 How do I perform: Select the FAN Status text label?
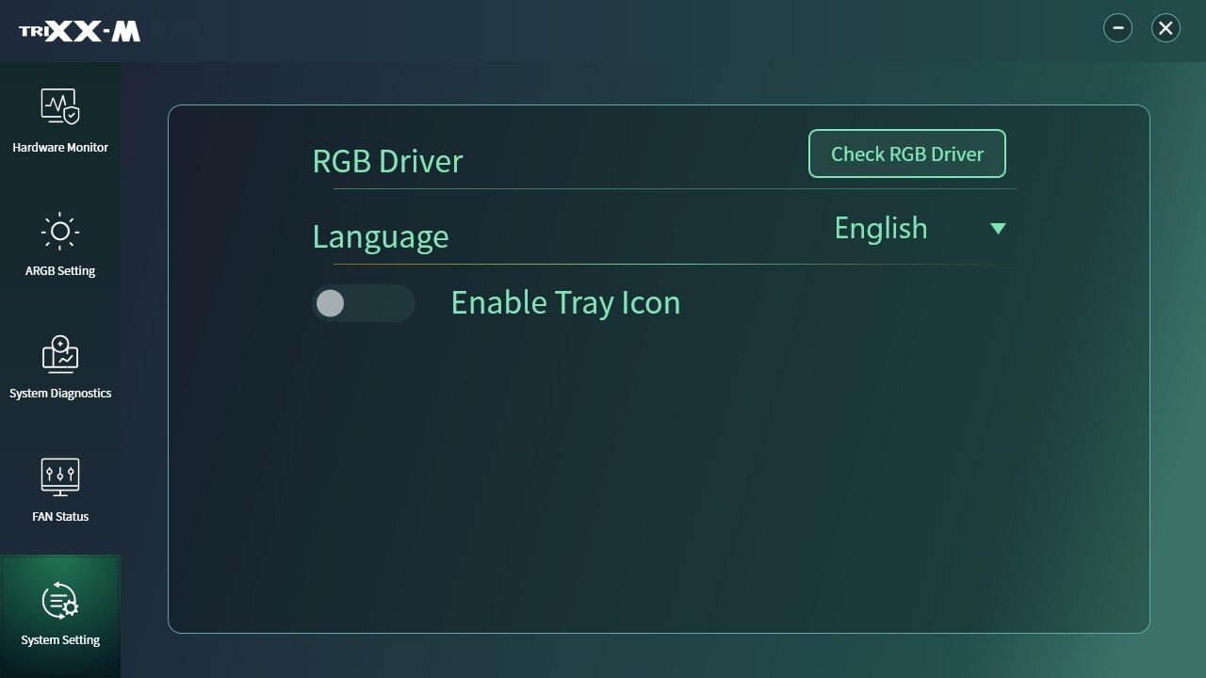click(60, 517)
